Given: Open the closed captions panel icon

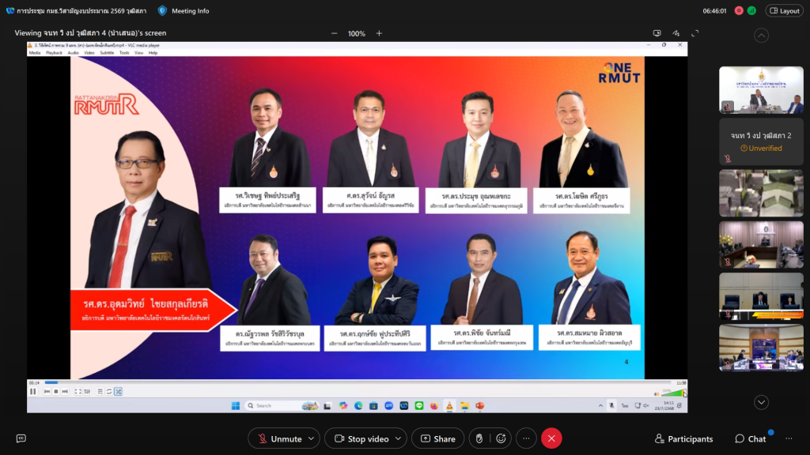Looking at the screenshot, I should click(x=21, y=438).
